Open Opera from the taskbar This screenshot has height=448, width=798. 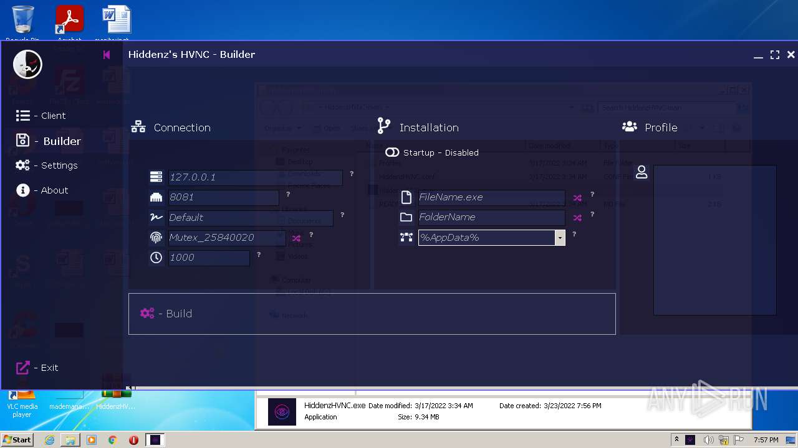click(133, 440)
